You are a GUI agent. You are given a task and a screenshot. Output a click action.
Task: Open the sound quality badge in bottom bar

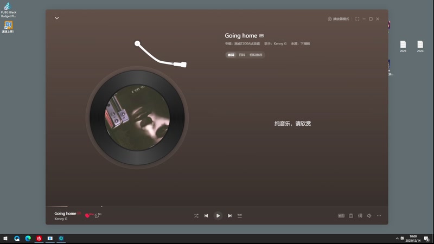[x=341, y=216]
